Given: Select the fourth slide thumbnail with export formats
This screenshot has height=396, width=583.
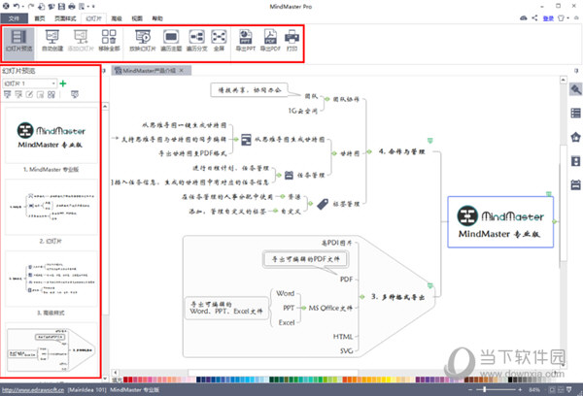Looking at the screenshot, I should 51,349.
